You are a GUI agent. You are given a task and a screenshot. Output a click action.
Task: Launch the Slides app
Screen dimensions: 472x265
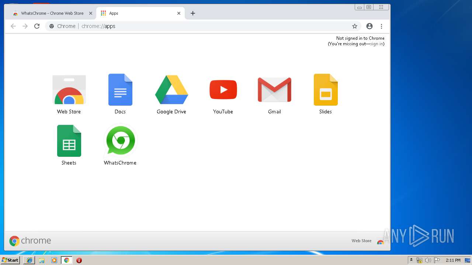pyautogui.click(x=326, y=90)
